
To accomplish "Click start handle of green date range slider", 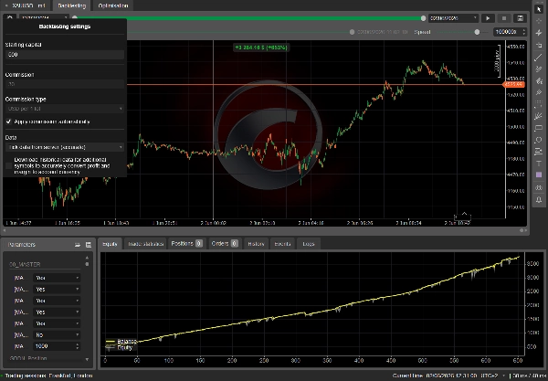I will pyautogui.click(x=75, y=17).
